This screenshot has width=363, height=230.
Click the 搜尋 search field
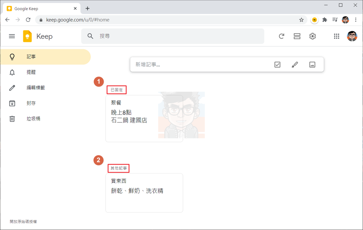click(x=173, y=36)
